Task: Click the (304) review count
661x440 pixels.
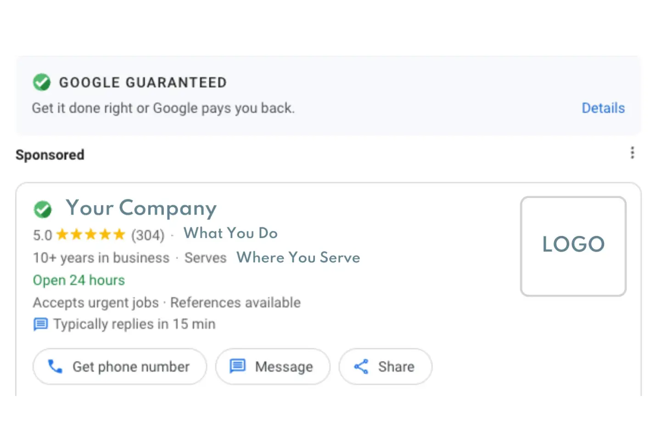Action: (147, 235)
